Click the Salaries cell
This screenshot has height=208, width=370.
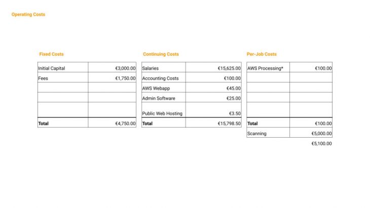pos(151,68)
